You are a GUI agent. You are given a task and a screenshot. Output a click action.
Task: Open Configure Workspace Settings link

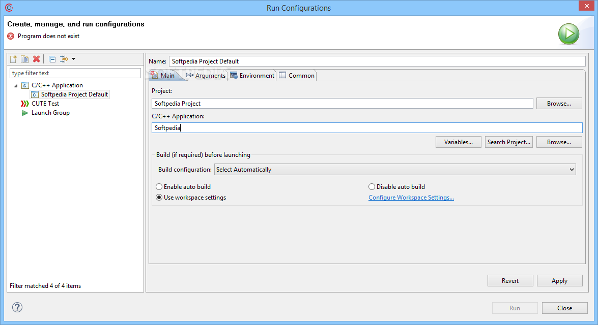(x=411, y=198)
